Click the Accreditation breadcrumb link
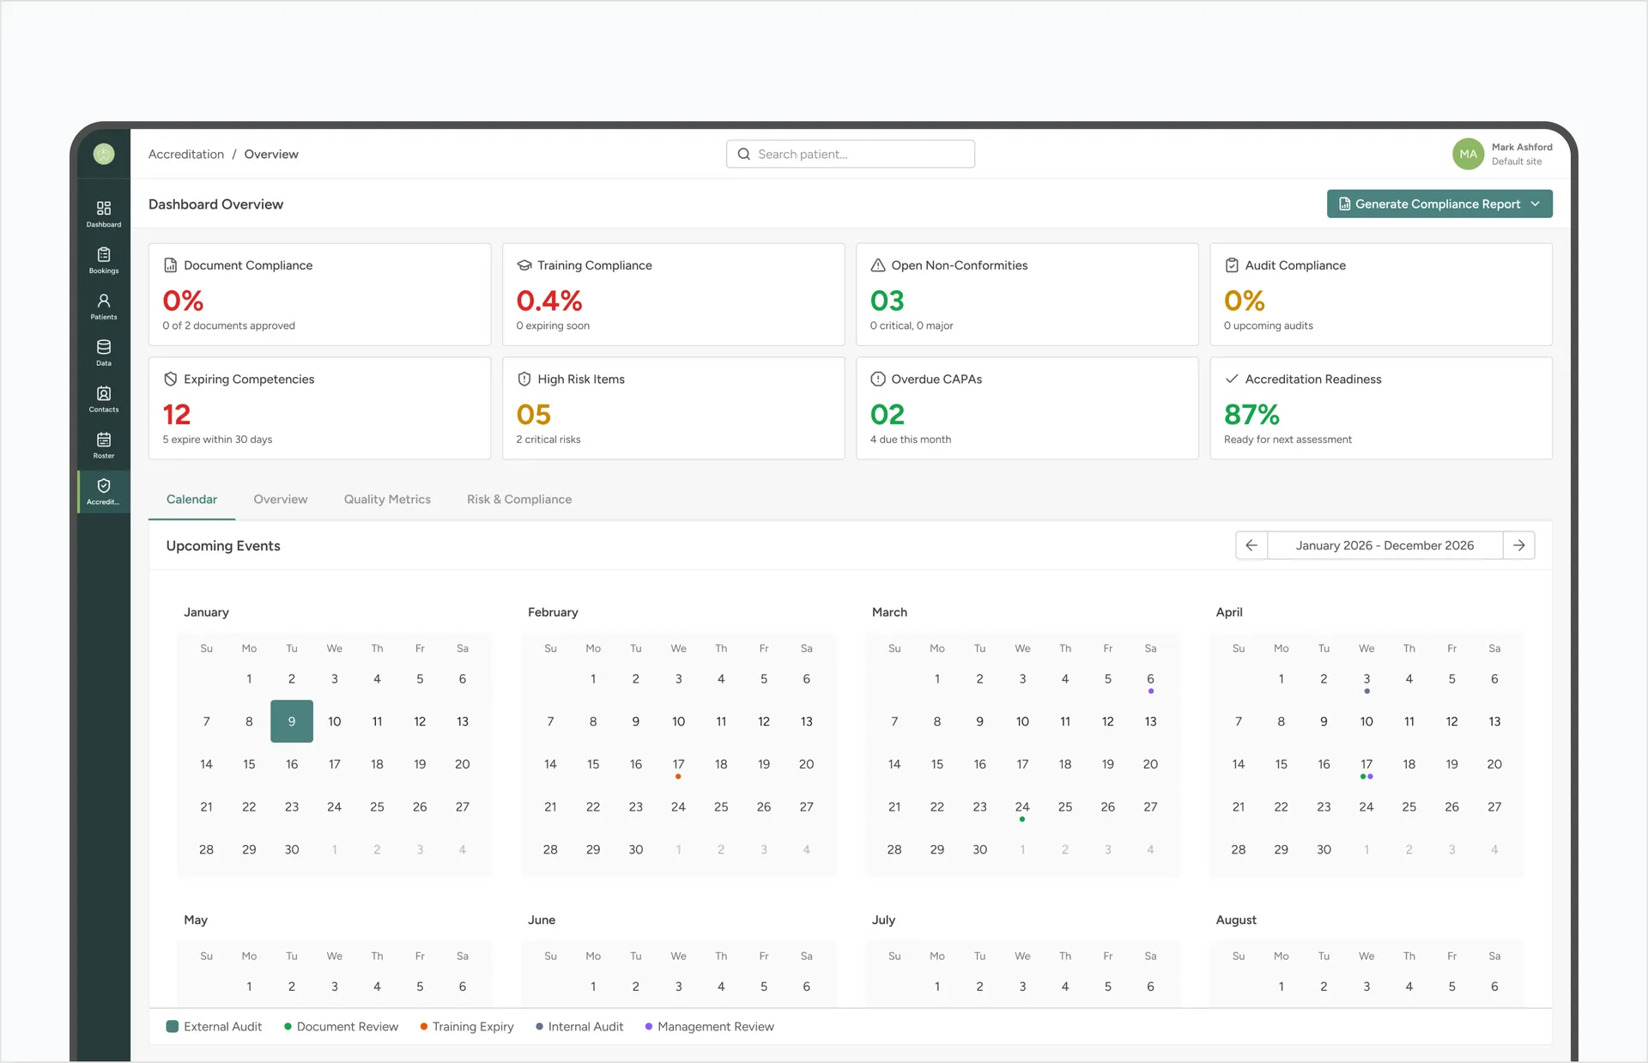The image size is (1648, 1063). [186, 154]
